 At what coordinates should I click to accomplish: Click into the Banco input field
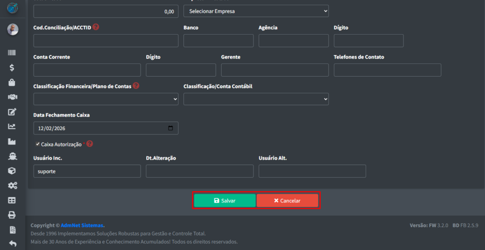(x=218, y=41)
